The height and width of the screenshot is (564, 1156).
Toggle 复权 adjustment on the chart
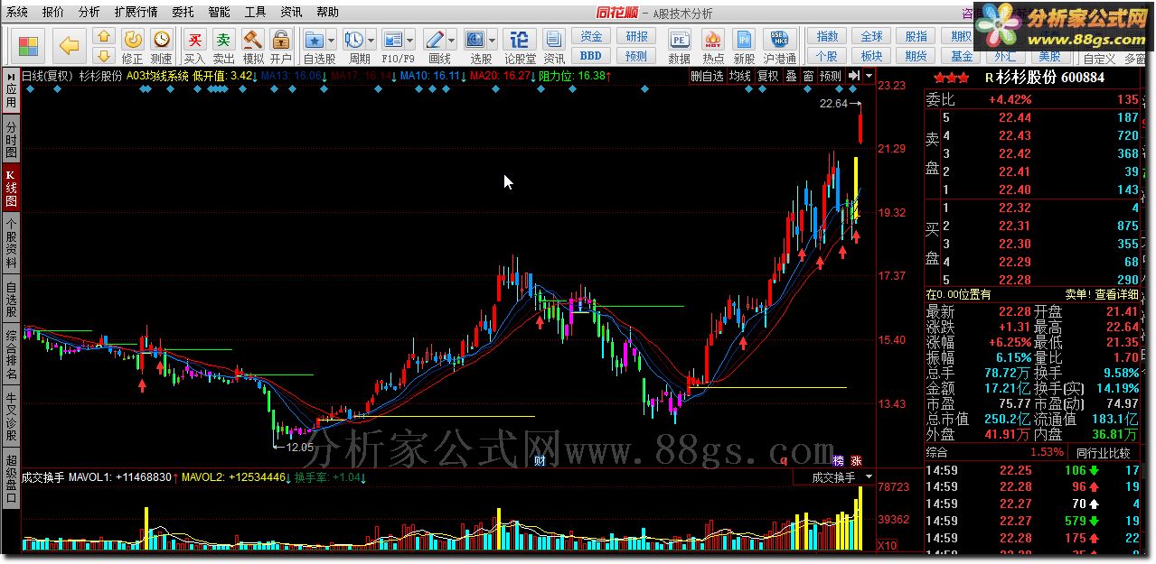tap(767, 77)
